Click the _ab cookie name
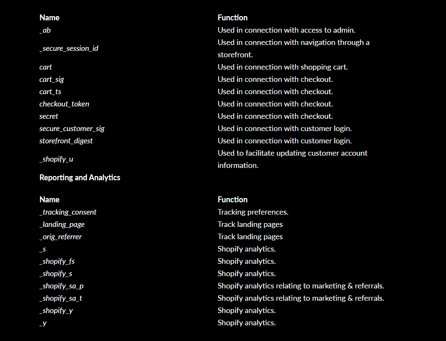This screenshot has height=341, width=446. [45, 30]
